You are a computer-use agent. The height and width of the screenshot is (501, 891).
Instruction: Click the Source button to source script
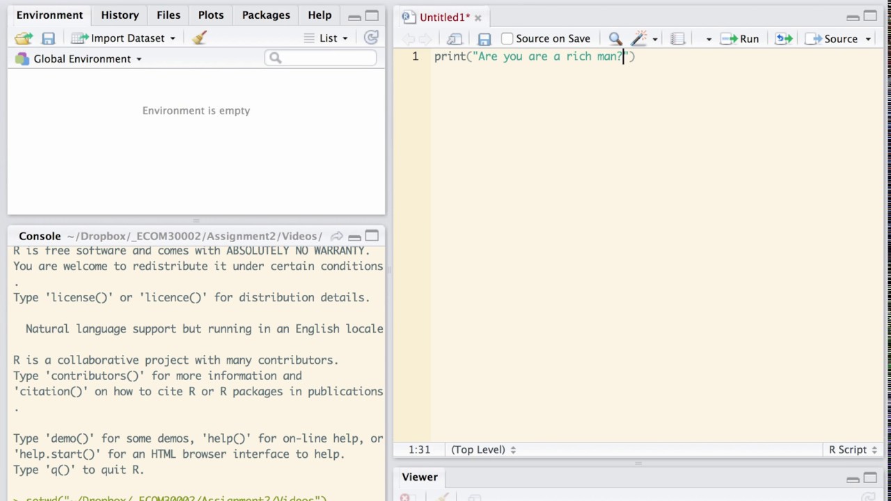click(x=832, y=39)
